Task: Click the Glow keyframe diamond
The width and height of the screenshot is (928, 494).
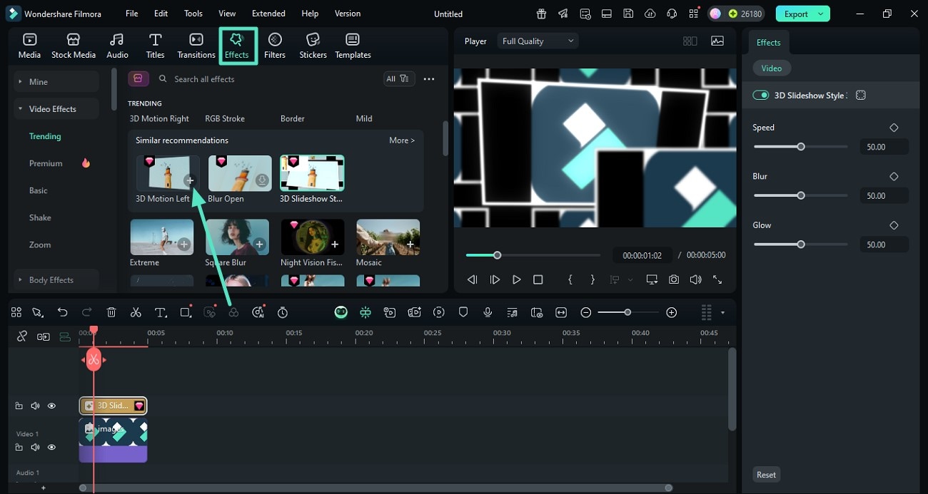Action: (x=894, y=225)
